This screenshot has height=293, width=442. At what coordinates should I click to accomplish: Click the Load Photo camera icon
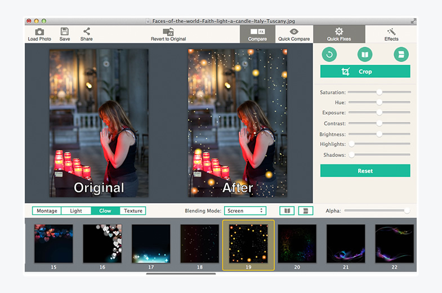point(39,32)
